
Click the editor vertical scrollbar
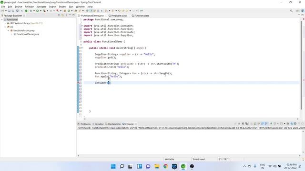click(x=301, y=65)
